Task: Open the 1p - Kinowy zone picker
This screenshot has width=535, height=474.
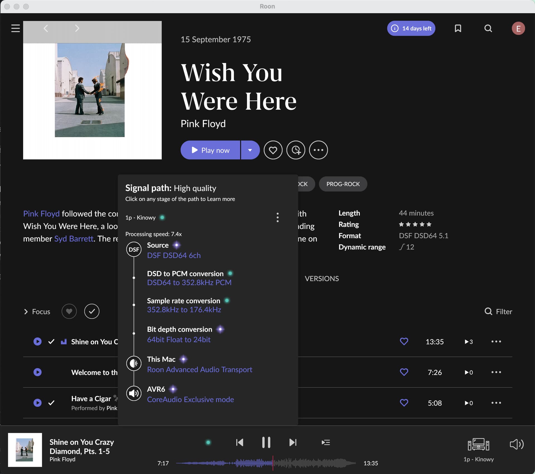Action: [478, 450]
